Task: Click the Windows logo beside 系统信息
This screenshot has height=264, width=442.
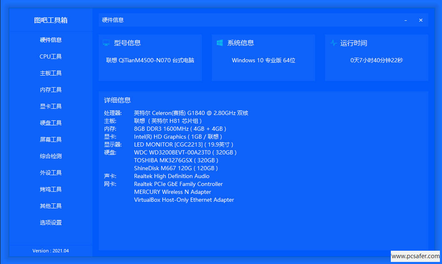Action: (x=220, y=43)
